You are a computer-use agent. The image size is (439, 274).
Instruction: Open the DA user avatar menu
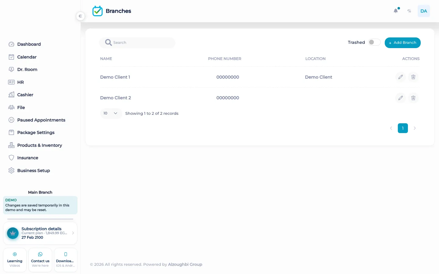(423, 11)
